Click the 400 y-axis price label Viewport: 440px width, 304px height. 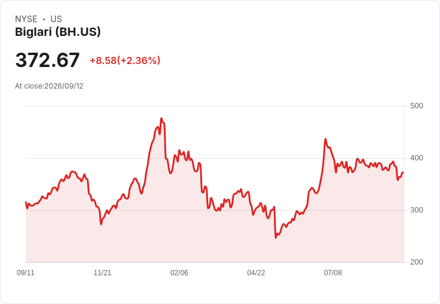(417, 158)
